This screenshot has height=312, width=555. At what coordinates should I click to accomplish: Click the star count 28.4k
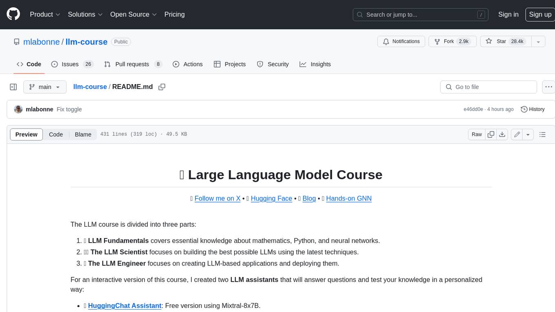point(517,42)
